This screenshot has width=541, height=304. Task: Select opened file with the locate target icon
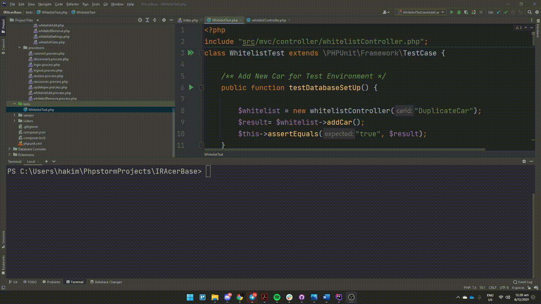pyautogui.click(x=140, y=20)
